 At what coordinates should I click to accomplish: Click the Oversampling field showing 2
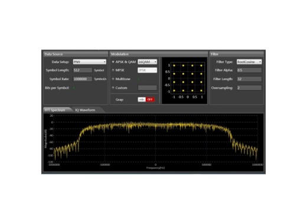coord(249,88)
